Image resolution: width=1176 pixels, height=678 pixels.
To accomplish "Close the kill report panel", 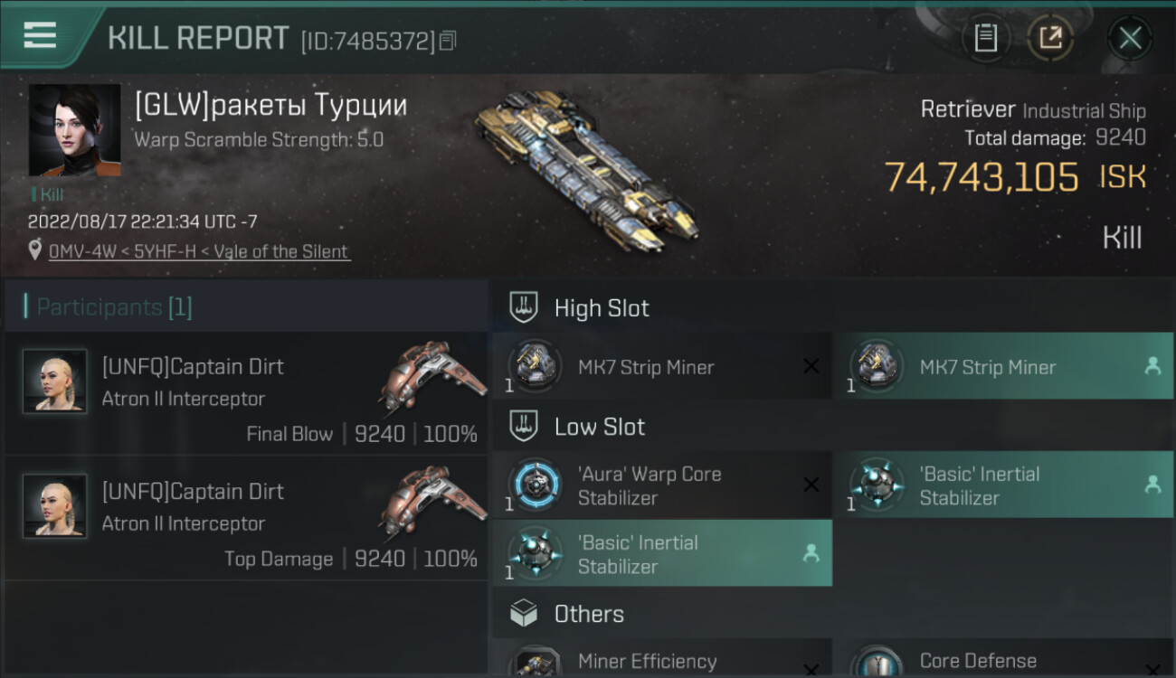I will click(x=1130, y=38).
